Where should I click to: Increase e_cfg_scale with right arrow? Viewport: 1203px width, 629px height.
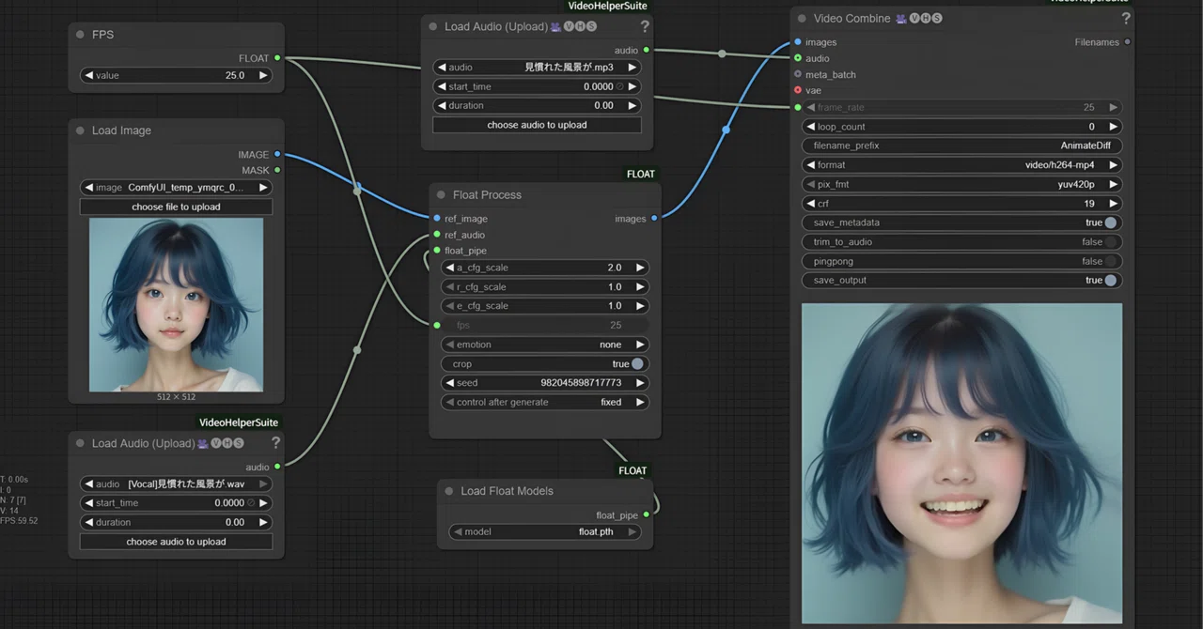[640, 306]
